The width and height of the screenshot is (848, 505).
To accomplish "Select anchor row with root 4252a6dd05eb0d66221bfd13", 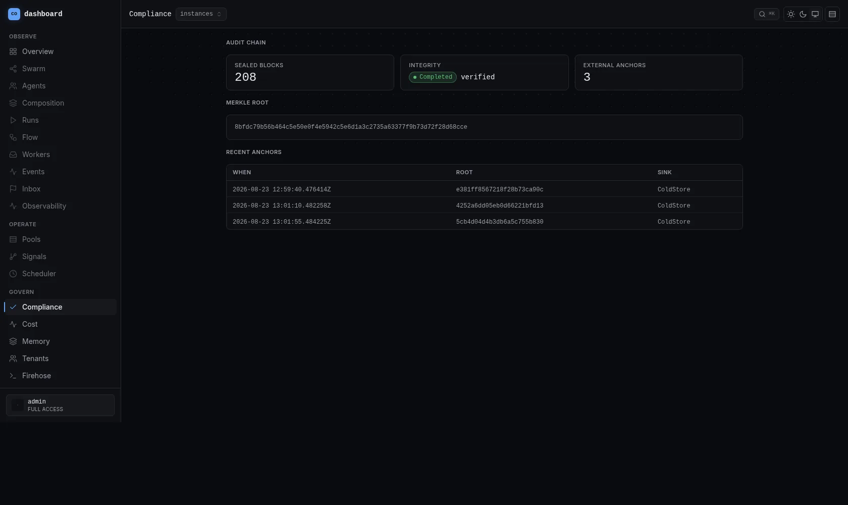I will click(484, 206).
